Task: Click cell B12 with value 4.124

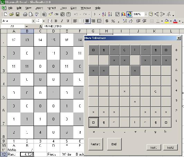Action: click(27, 154)
